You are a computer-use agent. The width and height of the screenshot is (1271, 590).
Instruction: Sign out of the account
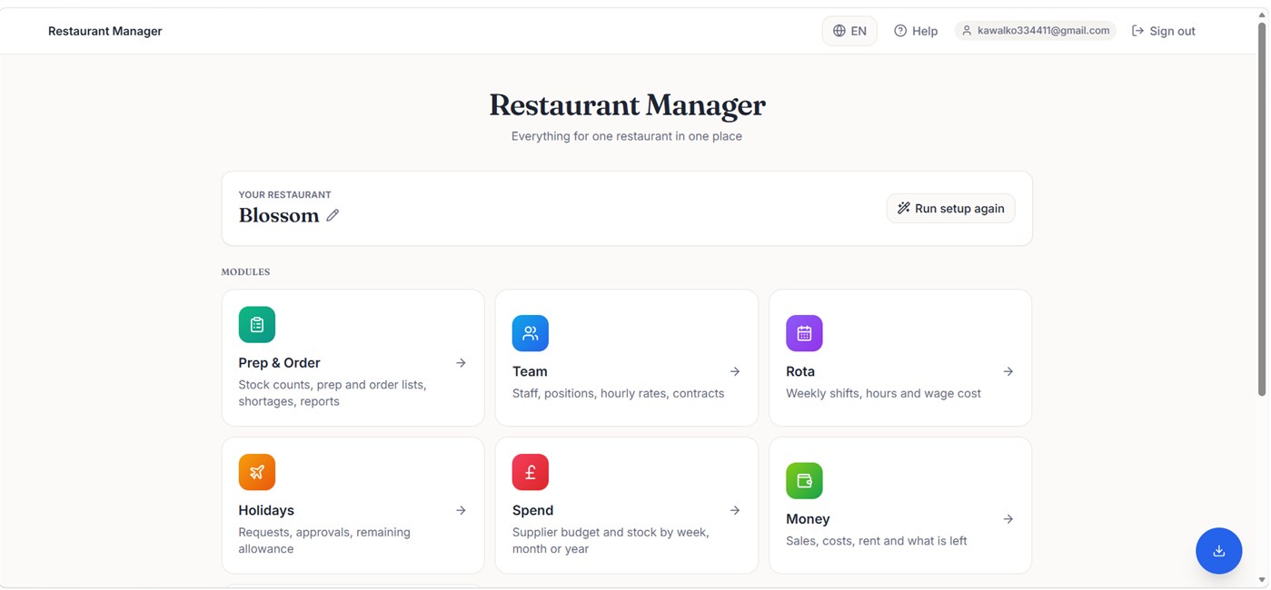(1163, 31)
